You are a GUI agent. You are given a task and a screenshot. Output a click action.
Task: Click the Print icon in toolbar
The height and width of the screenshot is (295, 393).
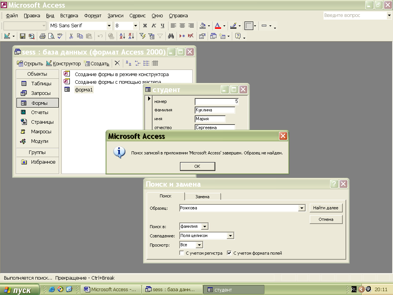43,36
